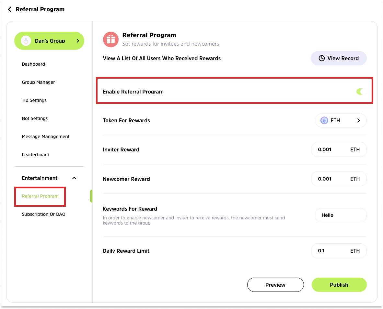Focus the Keywords For Reward input
The width and height of the screenshot is (383, 309).
pyautogui.click(x=341, y=215)
